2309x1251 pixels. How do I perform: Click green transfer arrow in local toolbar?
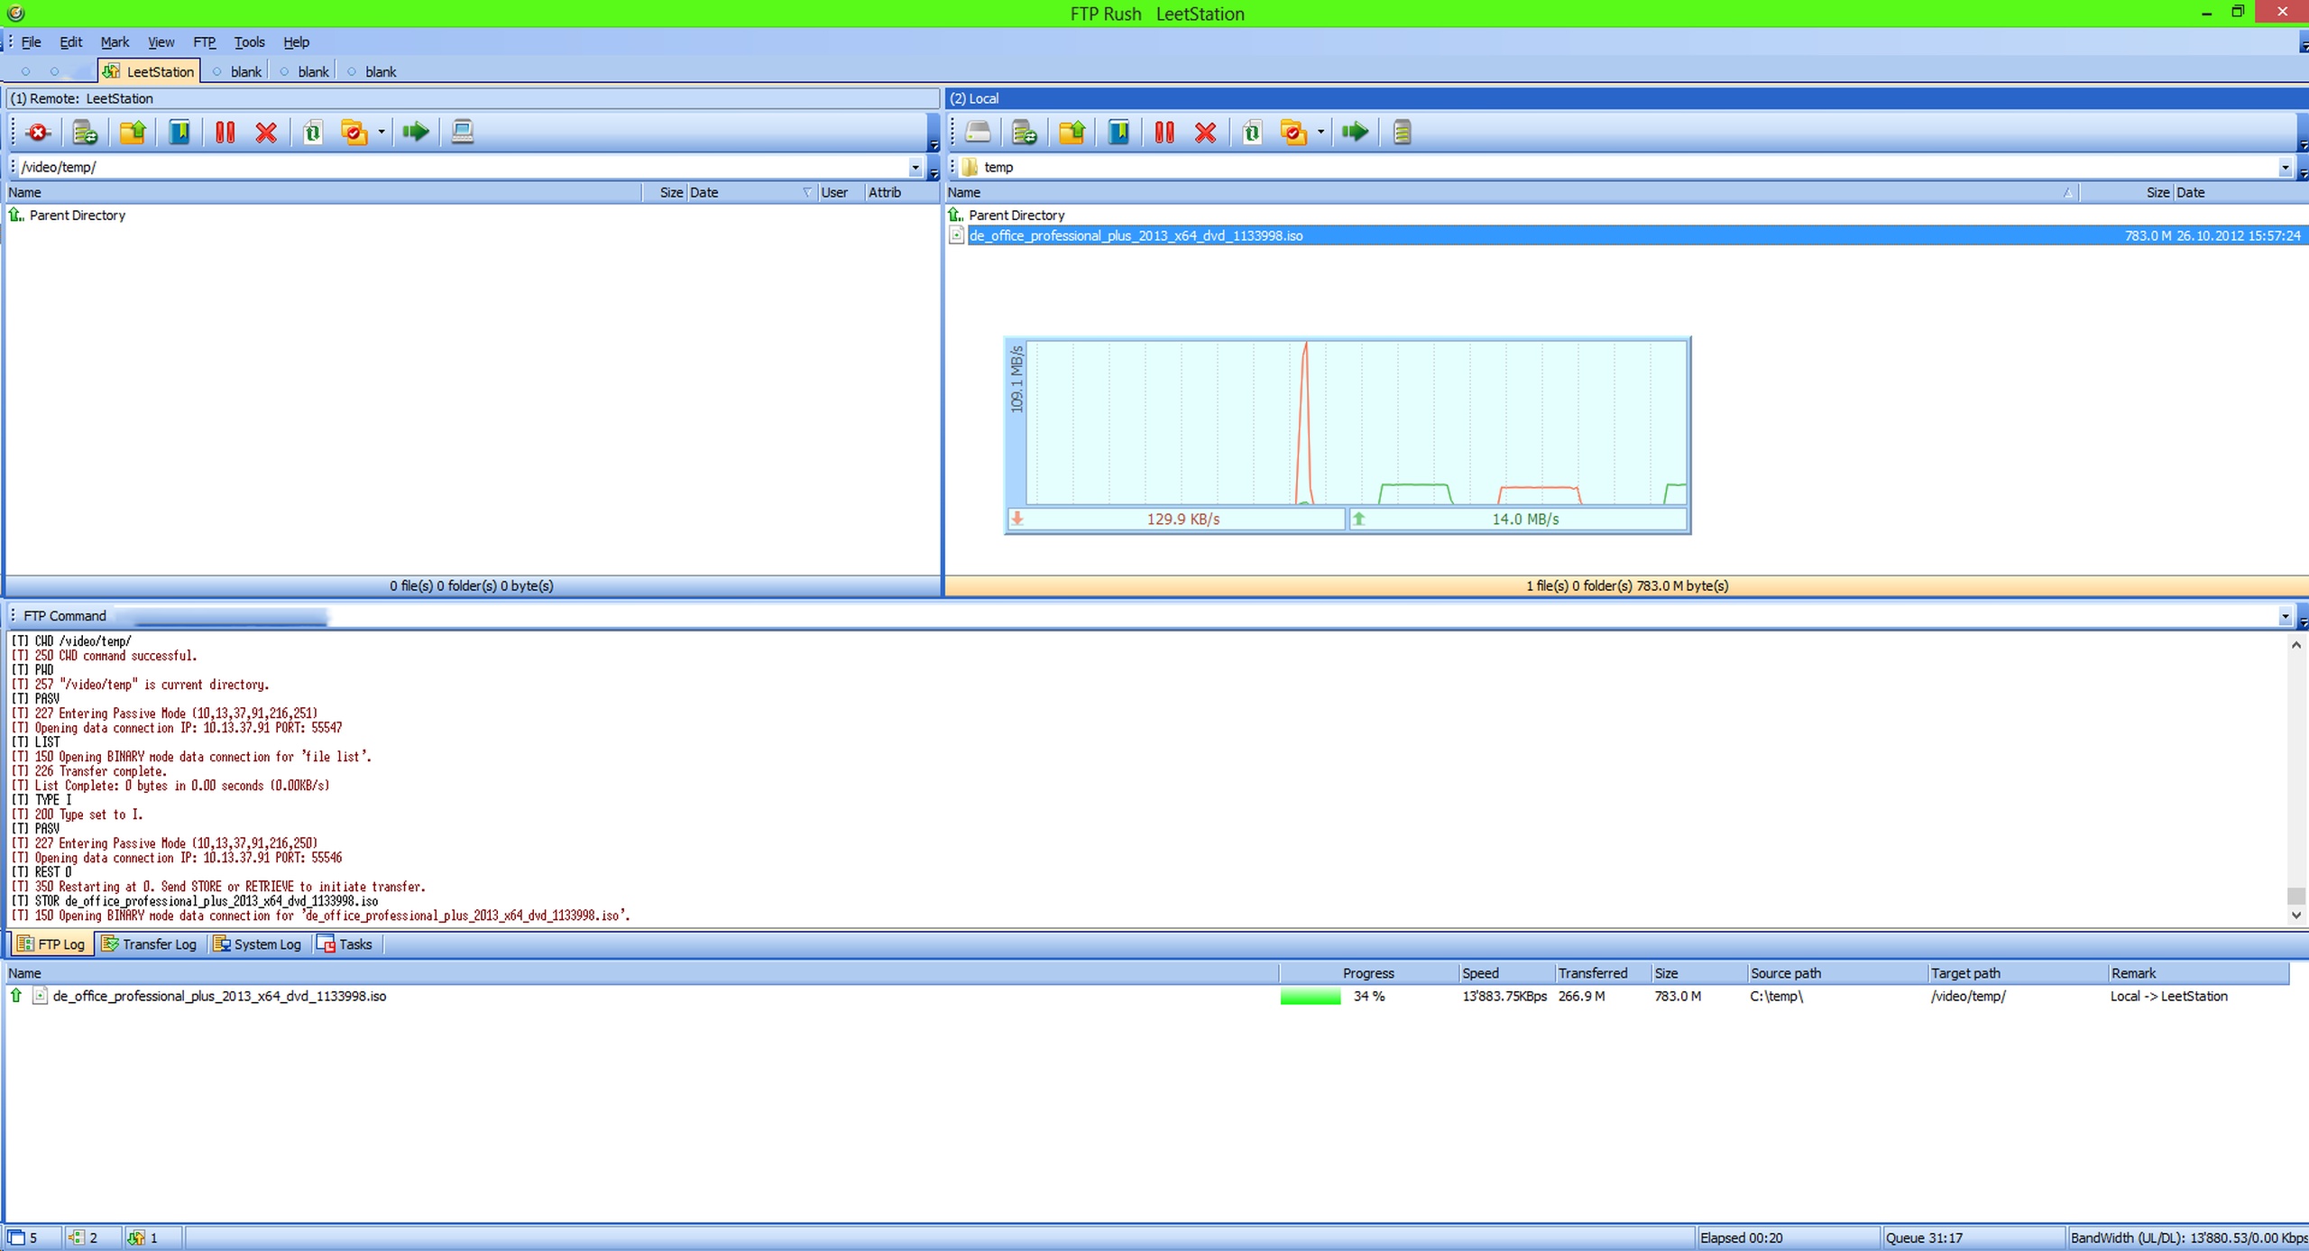tap(1354, 133)
